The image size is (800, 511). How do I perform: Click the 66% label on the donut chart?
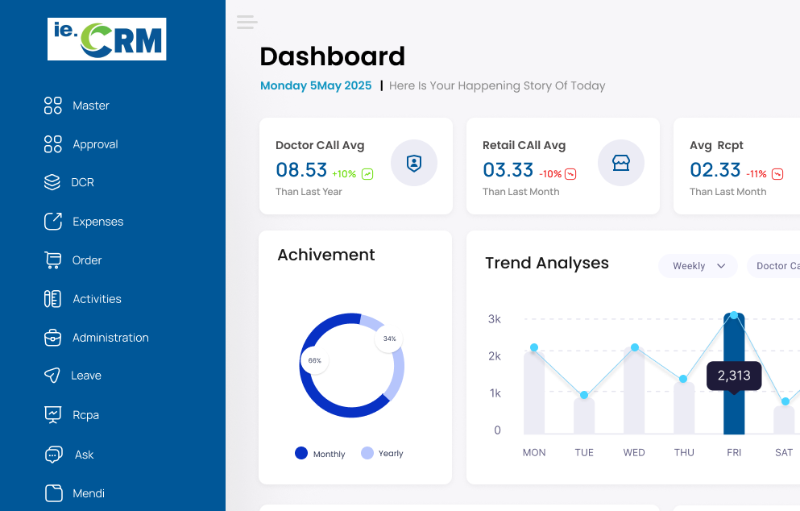(x=315, y=360)
